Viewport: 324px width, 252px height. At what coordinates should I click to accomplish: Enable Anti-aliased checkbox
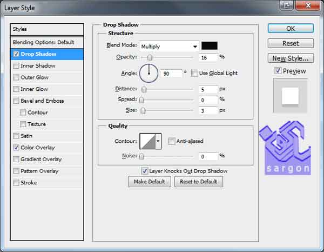172,141
